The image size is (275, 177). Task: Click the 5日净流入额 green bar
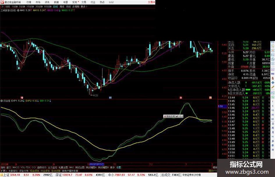point(248,90)
